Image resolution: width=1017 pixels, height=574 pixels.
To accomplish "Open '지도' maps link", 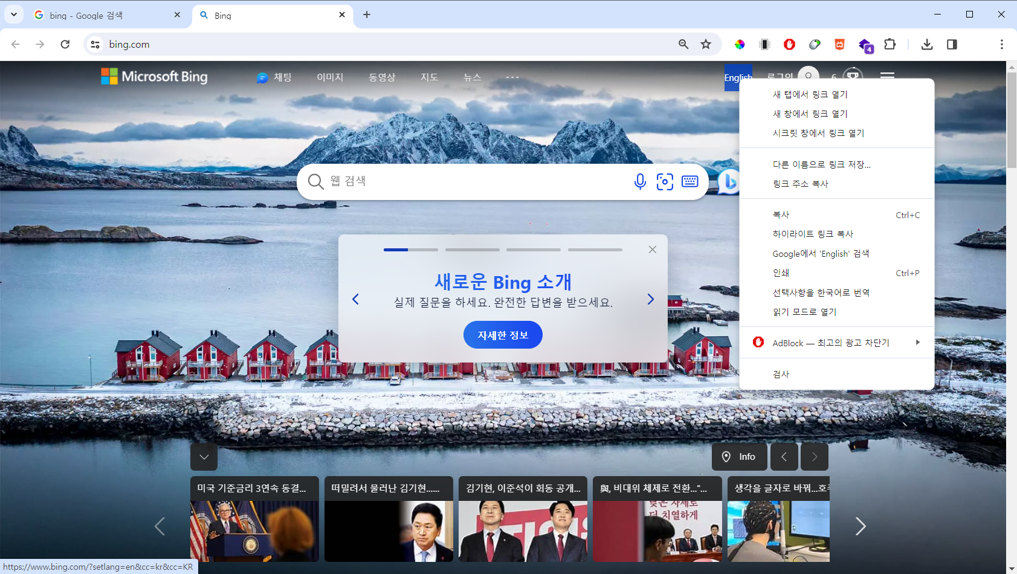I will 429,77.
